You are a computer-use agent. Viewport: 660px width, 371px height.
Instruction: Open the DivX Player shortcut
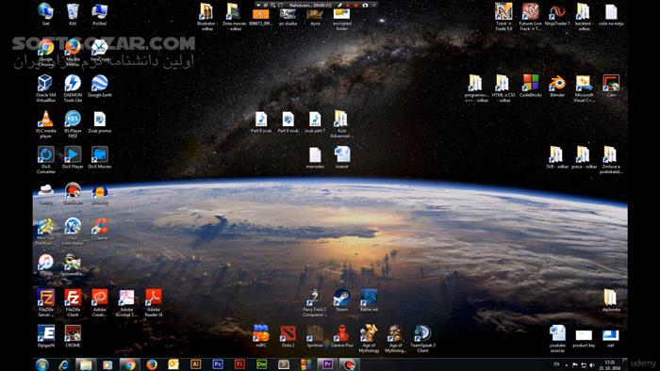point(73,157)
